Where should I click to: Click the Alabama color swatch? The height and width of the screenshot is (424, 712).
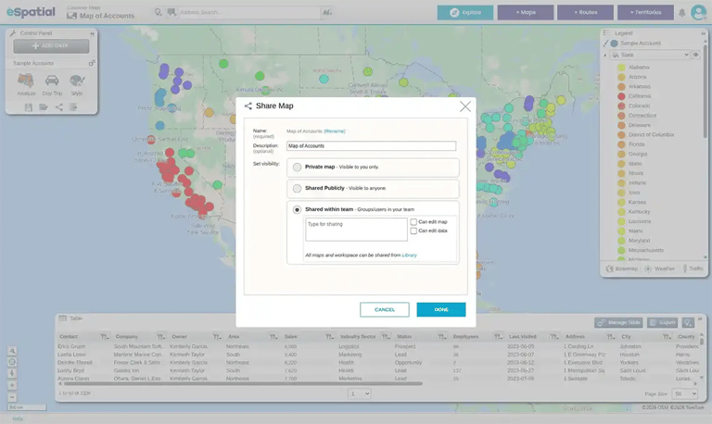(621, 68)
